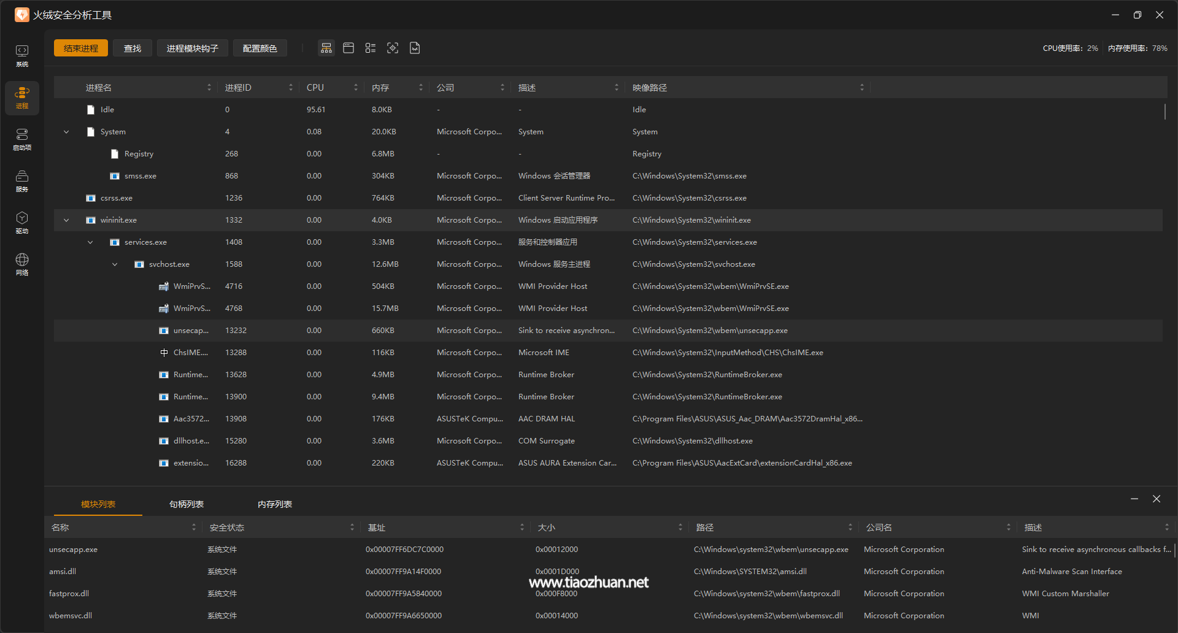Select the unsecapp.exe module row
The image size is (1178, 633).
point(608,550)
